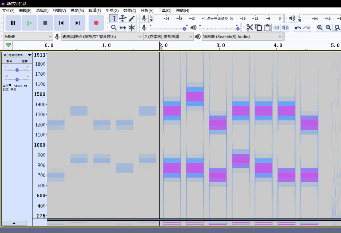This screenshot has width=341, height=233.
Task: Open the 扬声器 playback device dropdown
Action: click(242, 37)
